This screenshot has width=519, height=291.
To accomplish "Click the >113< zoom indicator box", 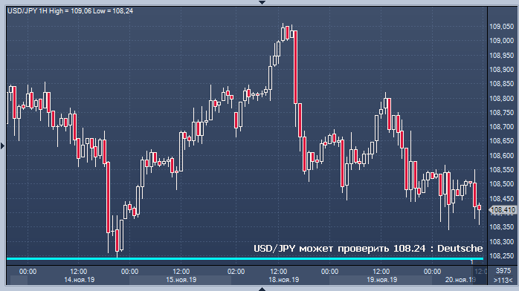I will [503, 280].
